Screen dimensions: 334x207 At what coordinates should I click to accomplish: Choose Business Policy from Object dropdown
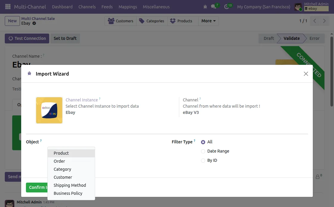coord(71,193)
